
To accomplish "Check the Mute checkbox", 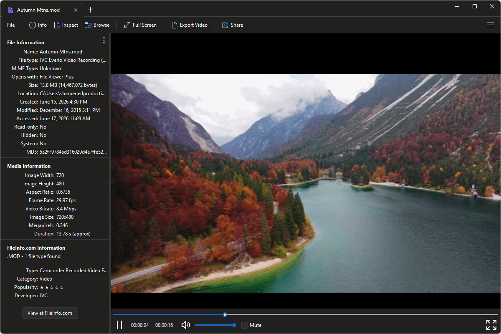I will [x=245, y=325].
